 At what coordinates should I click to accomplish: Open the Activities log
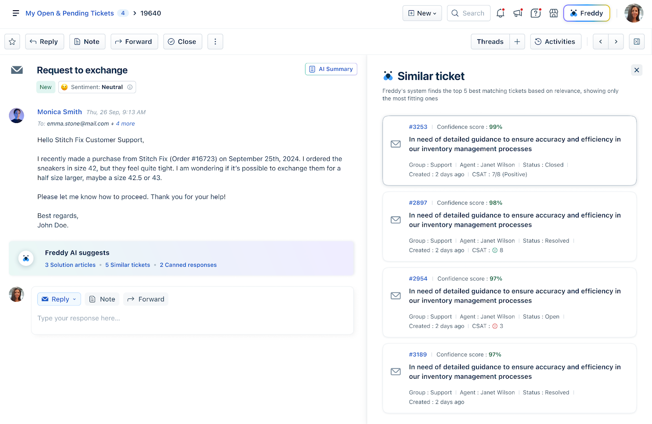point(555,42)
